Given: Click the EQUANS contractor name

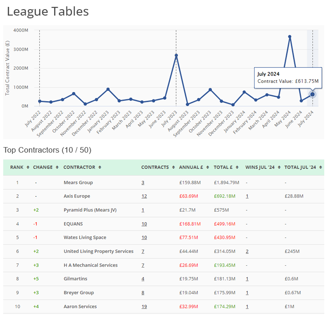Looking at the screenshot, I should point(73,224).
